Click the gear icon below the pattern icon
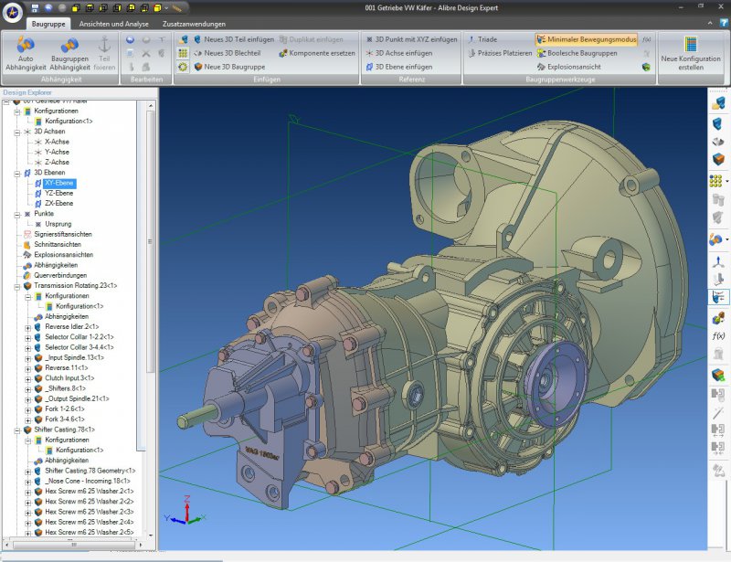 (x=183, y=67)
